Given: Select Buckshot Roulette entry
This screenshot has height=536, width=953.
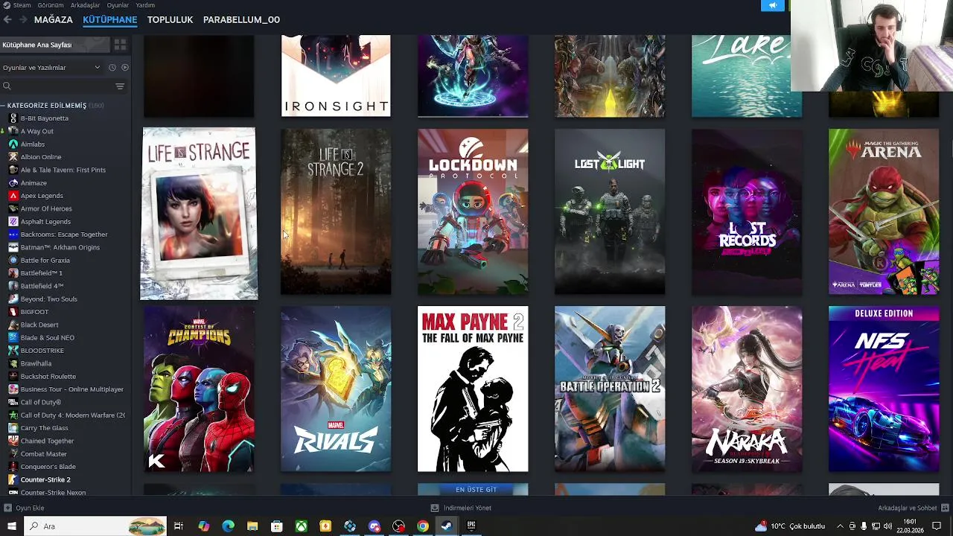Looking at the screenshot, I should (x=48, y=377).
